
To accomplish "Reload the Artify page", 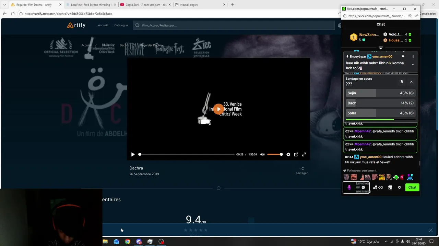I will point(13,14).
